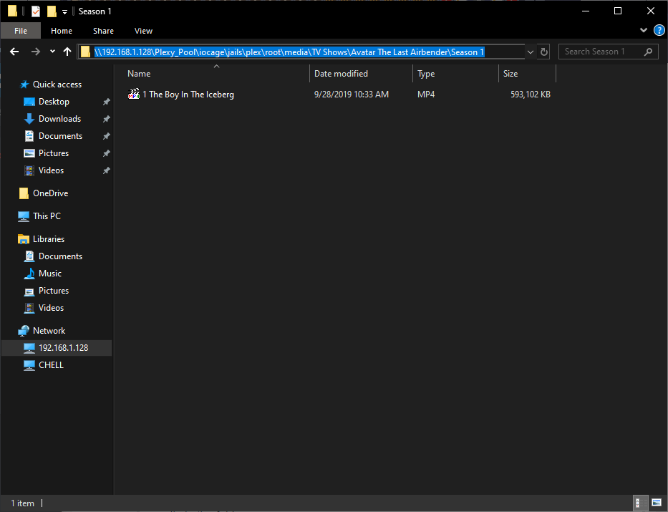This screenshot has height=512, width=668.
Task: Refresh the current folder view
Action: (x=544, y=52)
